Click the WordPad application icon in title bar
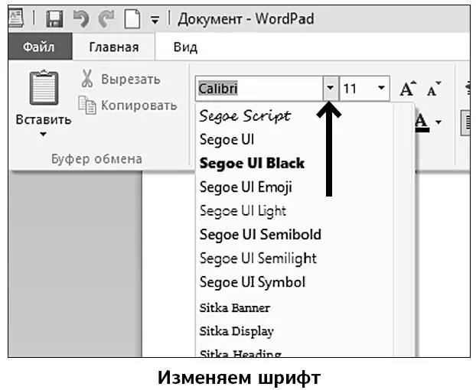This screenshot has width=476, height=390. [x=16, y=18]
